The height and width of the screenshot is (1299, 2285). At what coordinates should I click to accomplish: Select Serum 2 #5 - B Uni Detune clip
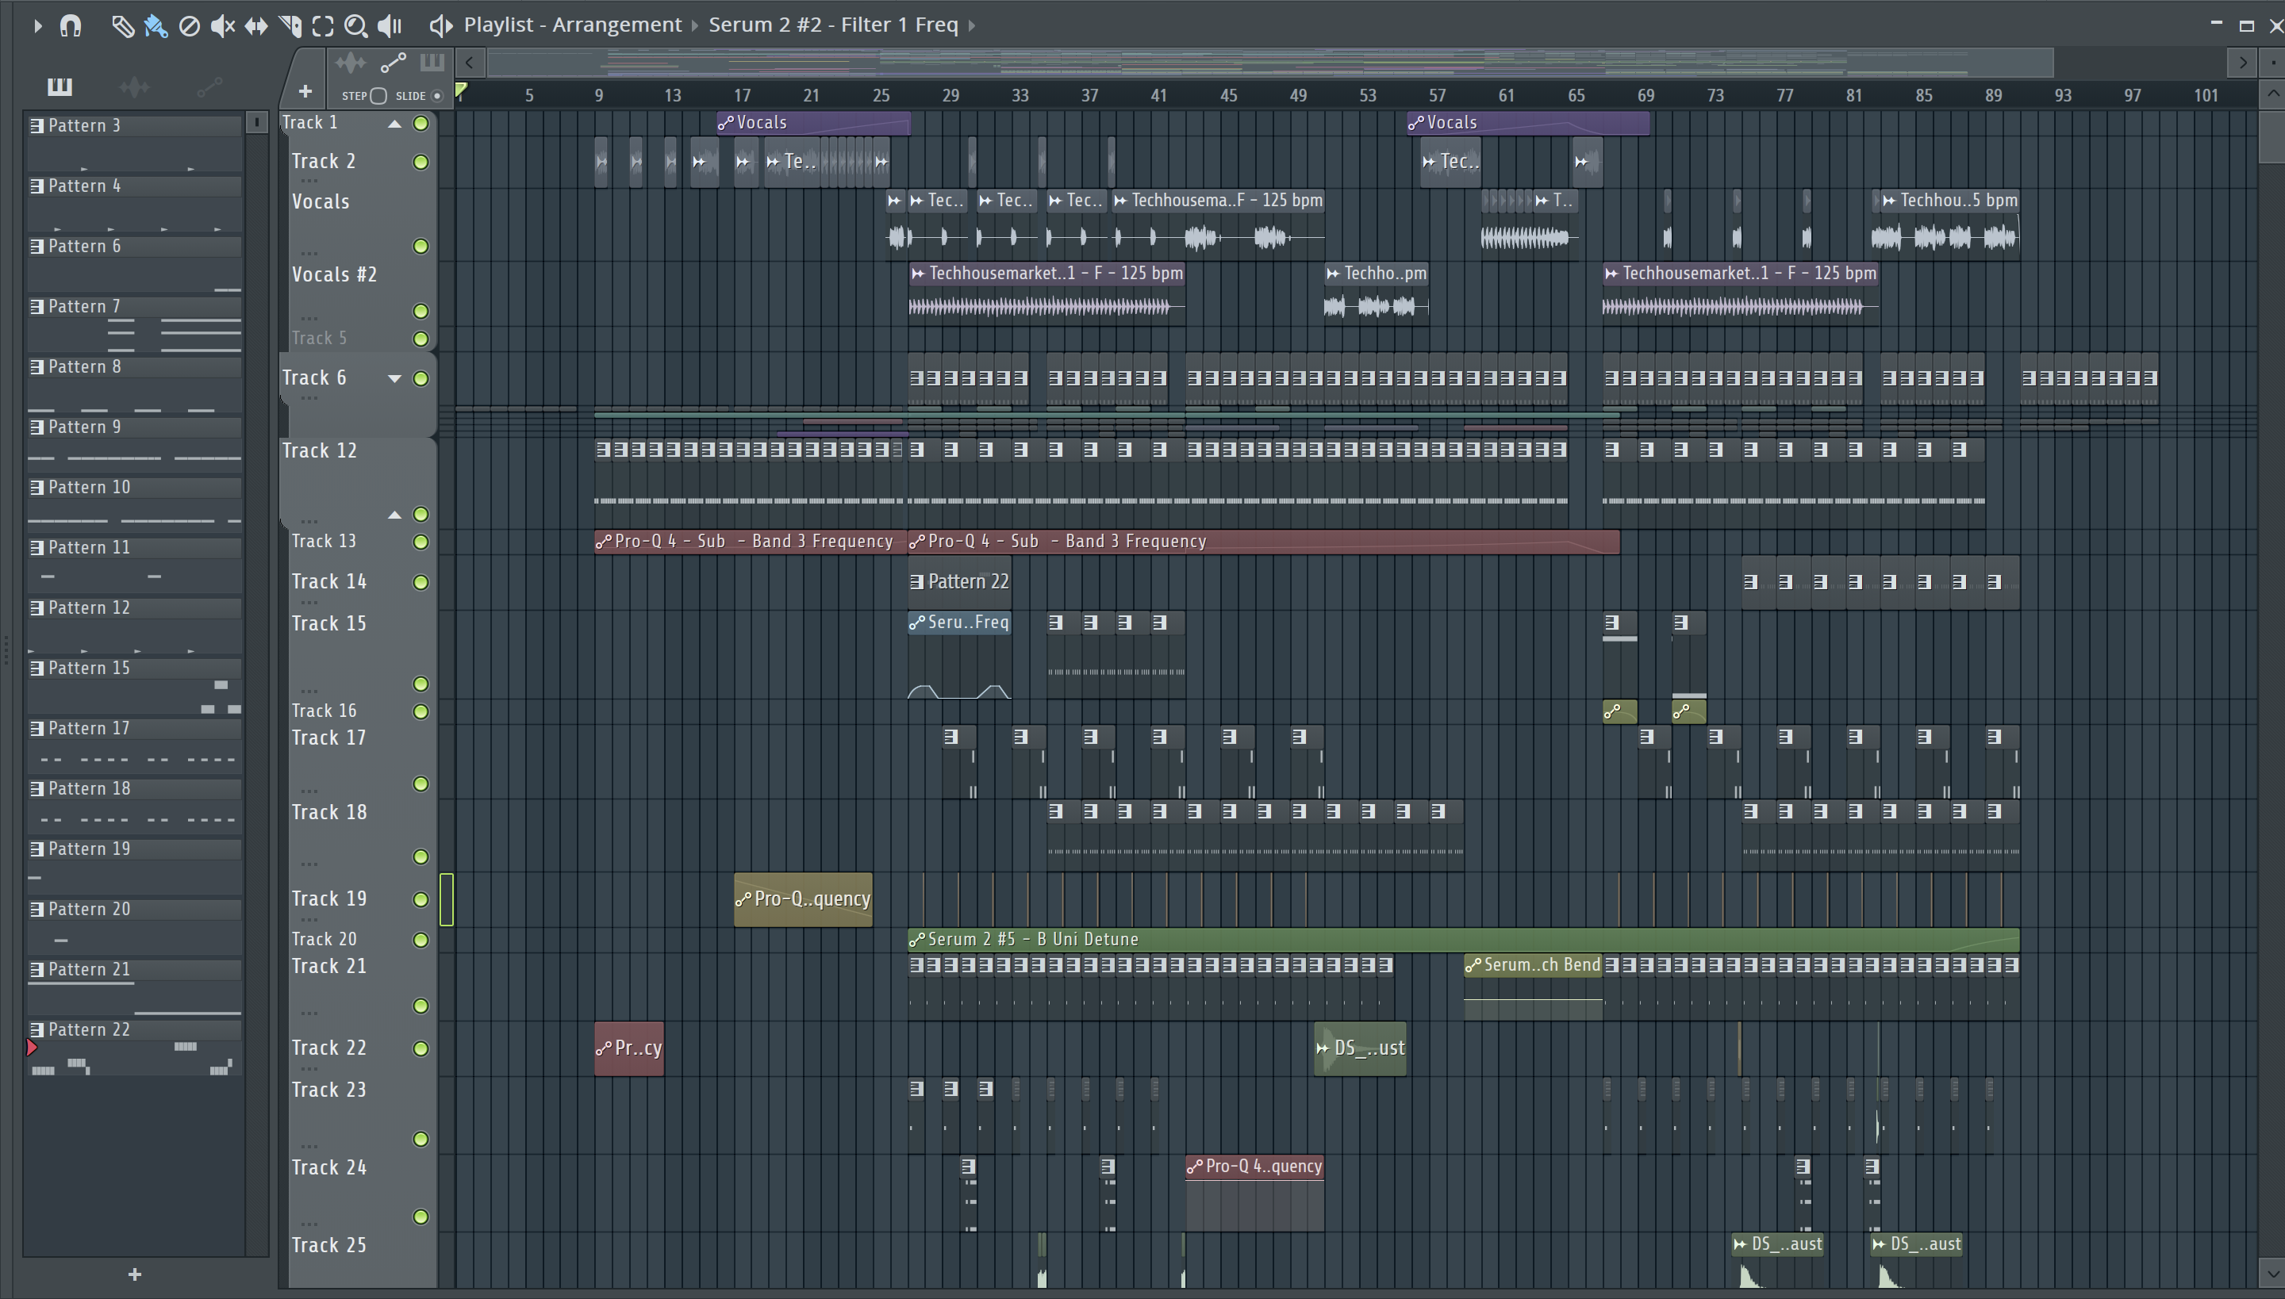pos(1463,940)
